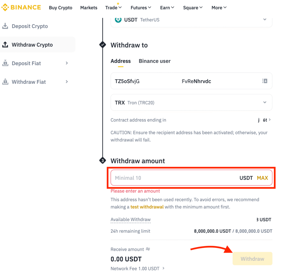Click the Binance logo
Screen dimensions: 286x271
(x=21, y=7)
